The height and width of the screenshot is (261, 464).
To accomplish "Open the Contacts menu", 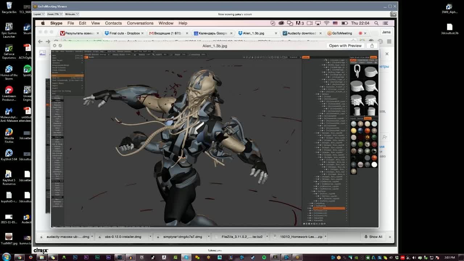I will click(113, 23).
